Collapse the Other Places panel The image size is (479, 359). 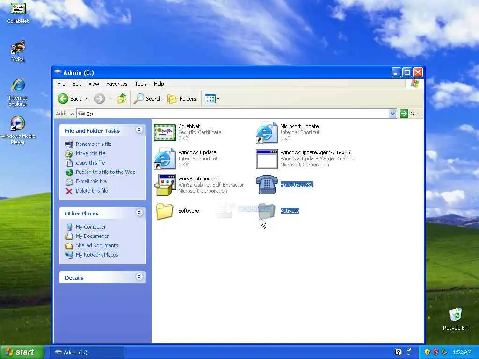(x=139, y=213)
